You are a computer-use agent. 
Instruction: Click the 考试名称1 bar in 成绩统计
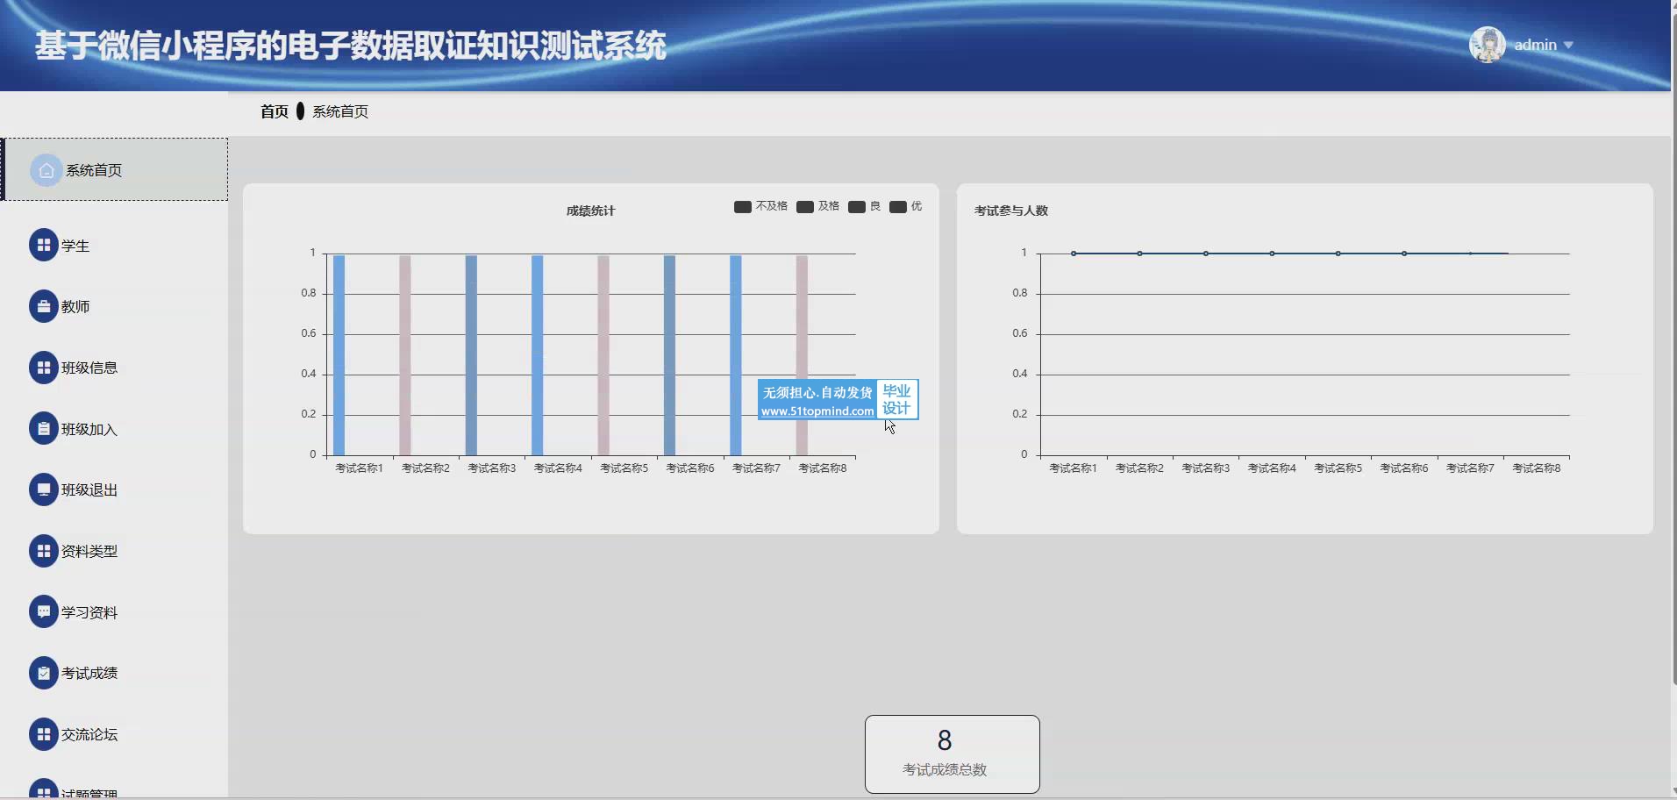[x=339, y=355]
